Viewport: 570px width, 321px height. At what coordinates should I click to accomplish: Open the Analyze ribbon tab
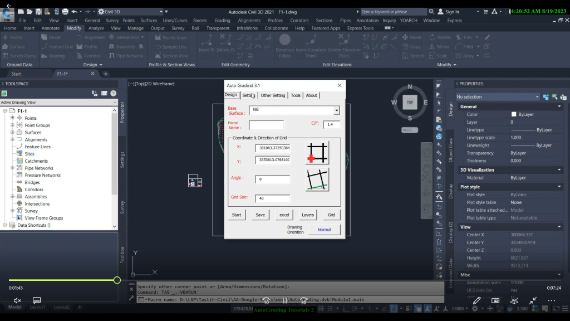coord(96,28)
